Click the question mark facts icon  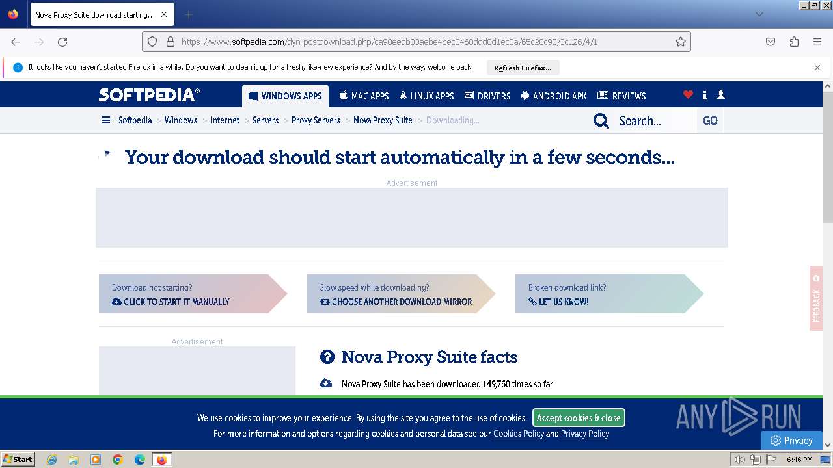tap(327, 357)
